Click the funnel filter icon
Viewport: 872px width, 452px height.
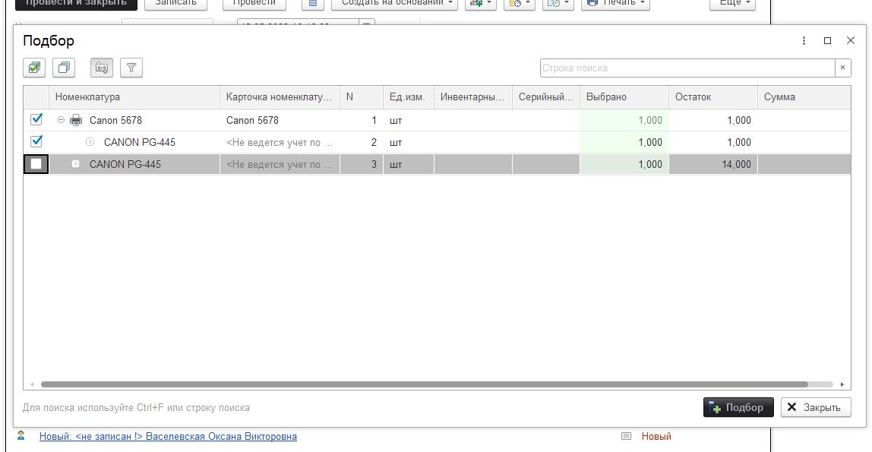click(131, 68)
